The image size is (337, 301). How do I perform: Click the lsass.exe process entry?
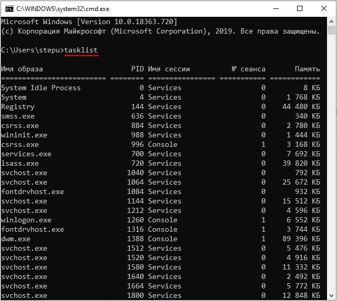tap(20, 164)
